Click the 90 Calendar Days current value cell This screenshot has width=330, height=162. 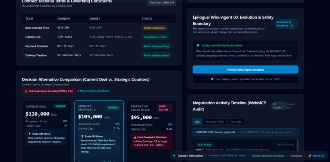[x=69, y=55]
